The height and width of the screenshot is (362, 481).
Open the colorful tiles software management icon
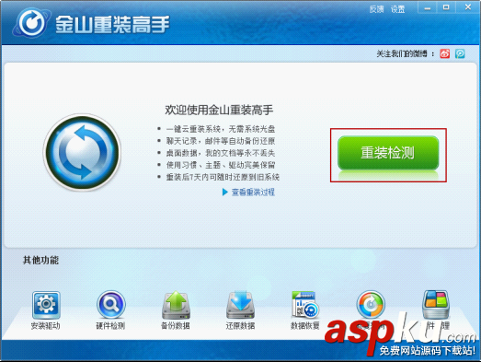(x=436, y=304)
